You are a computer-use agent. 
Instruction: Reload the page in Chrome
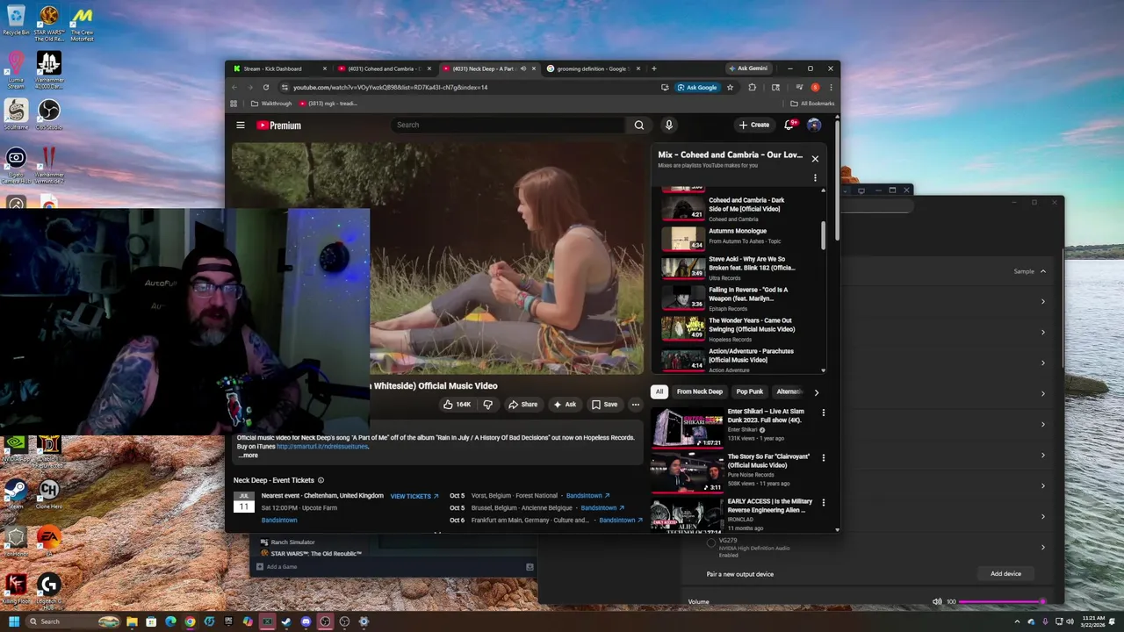click(x=266, y=87)
